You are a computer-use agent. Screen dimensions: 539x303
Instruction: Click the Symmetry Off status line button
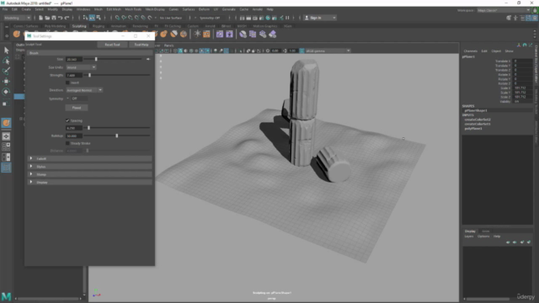(x=210, y=18)
